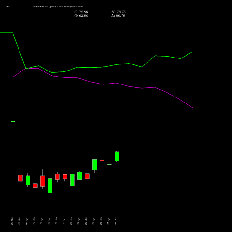
Task: Select the green candle above 20 Apr
Action: click(x=72, y=180)
